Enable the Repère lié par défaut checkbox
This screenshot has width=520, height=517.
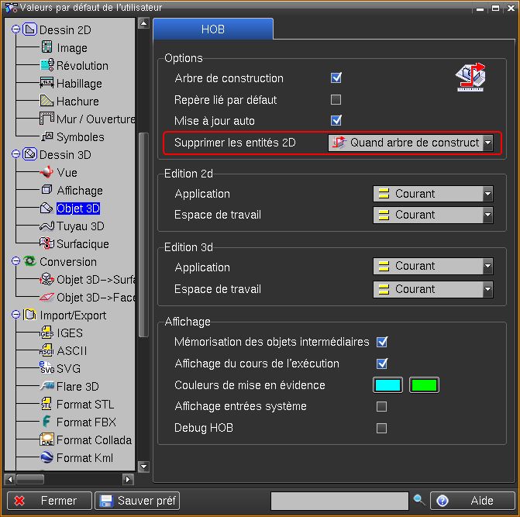pos(336,99)
